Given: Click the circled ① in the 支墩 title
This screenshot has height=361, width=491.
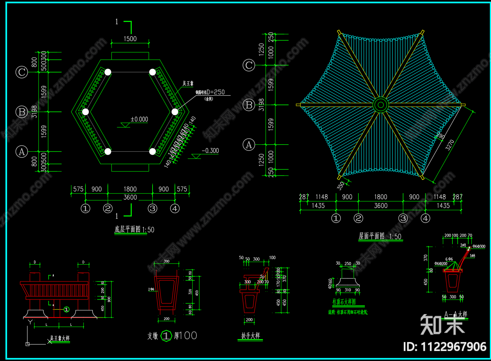Looking at the screenshot, I should click(x=167, y=335).
